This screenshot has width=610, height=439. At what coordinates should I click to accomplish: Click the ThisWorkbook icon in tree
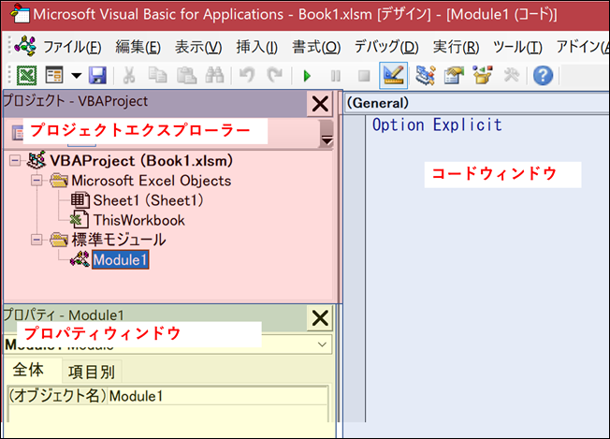click(x=80, y=220)
